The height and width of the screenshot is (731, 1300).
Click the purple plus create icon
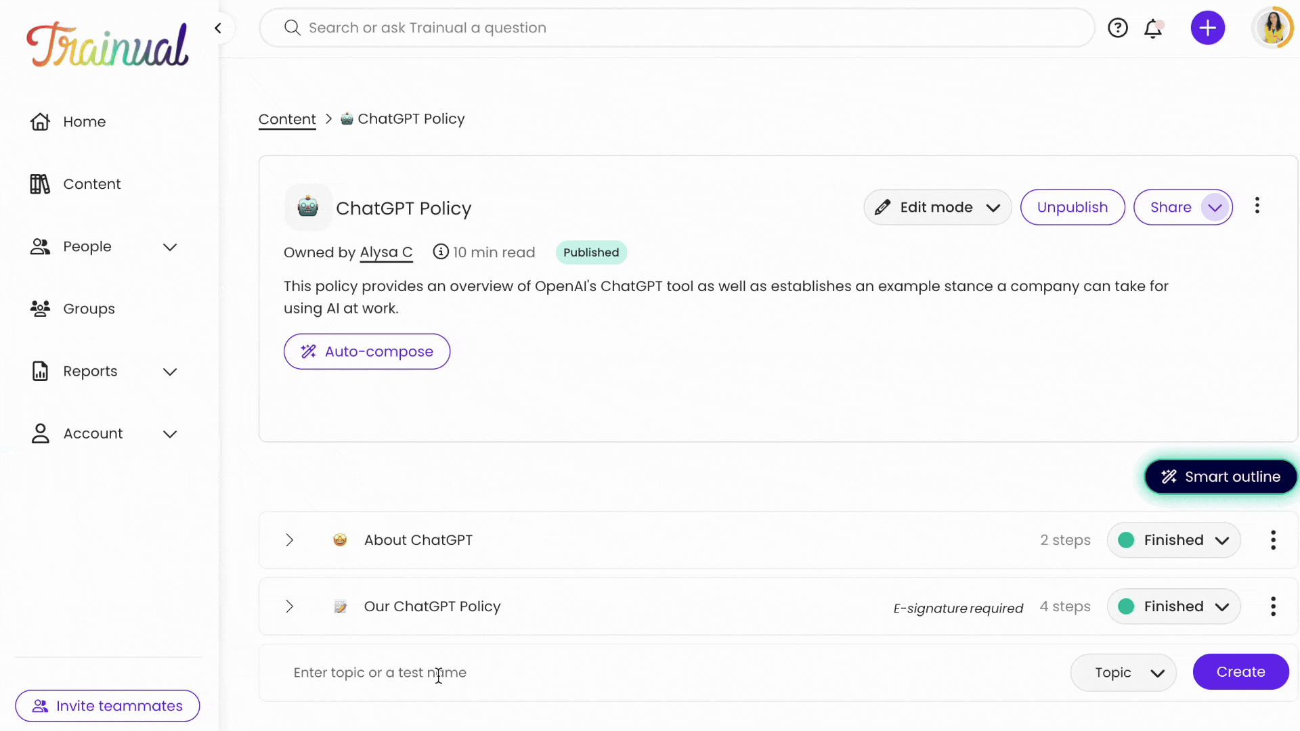[x=1208, y=28]
